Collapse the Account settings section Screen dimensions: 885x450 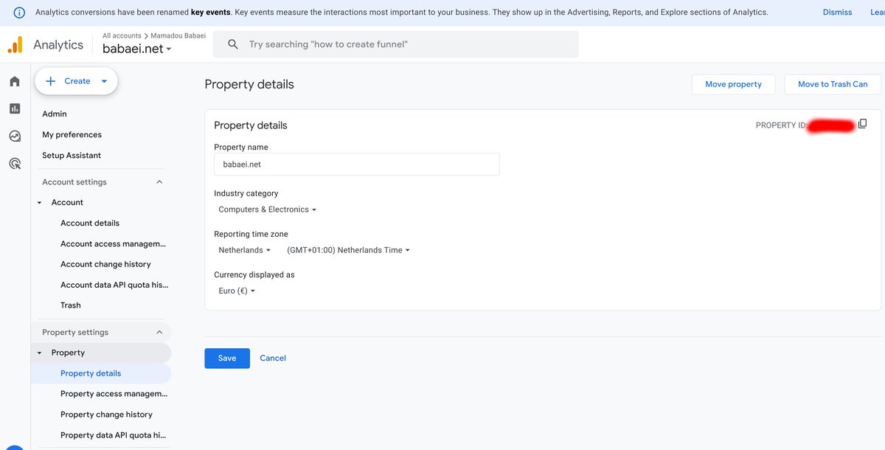(x=159, y=182)
